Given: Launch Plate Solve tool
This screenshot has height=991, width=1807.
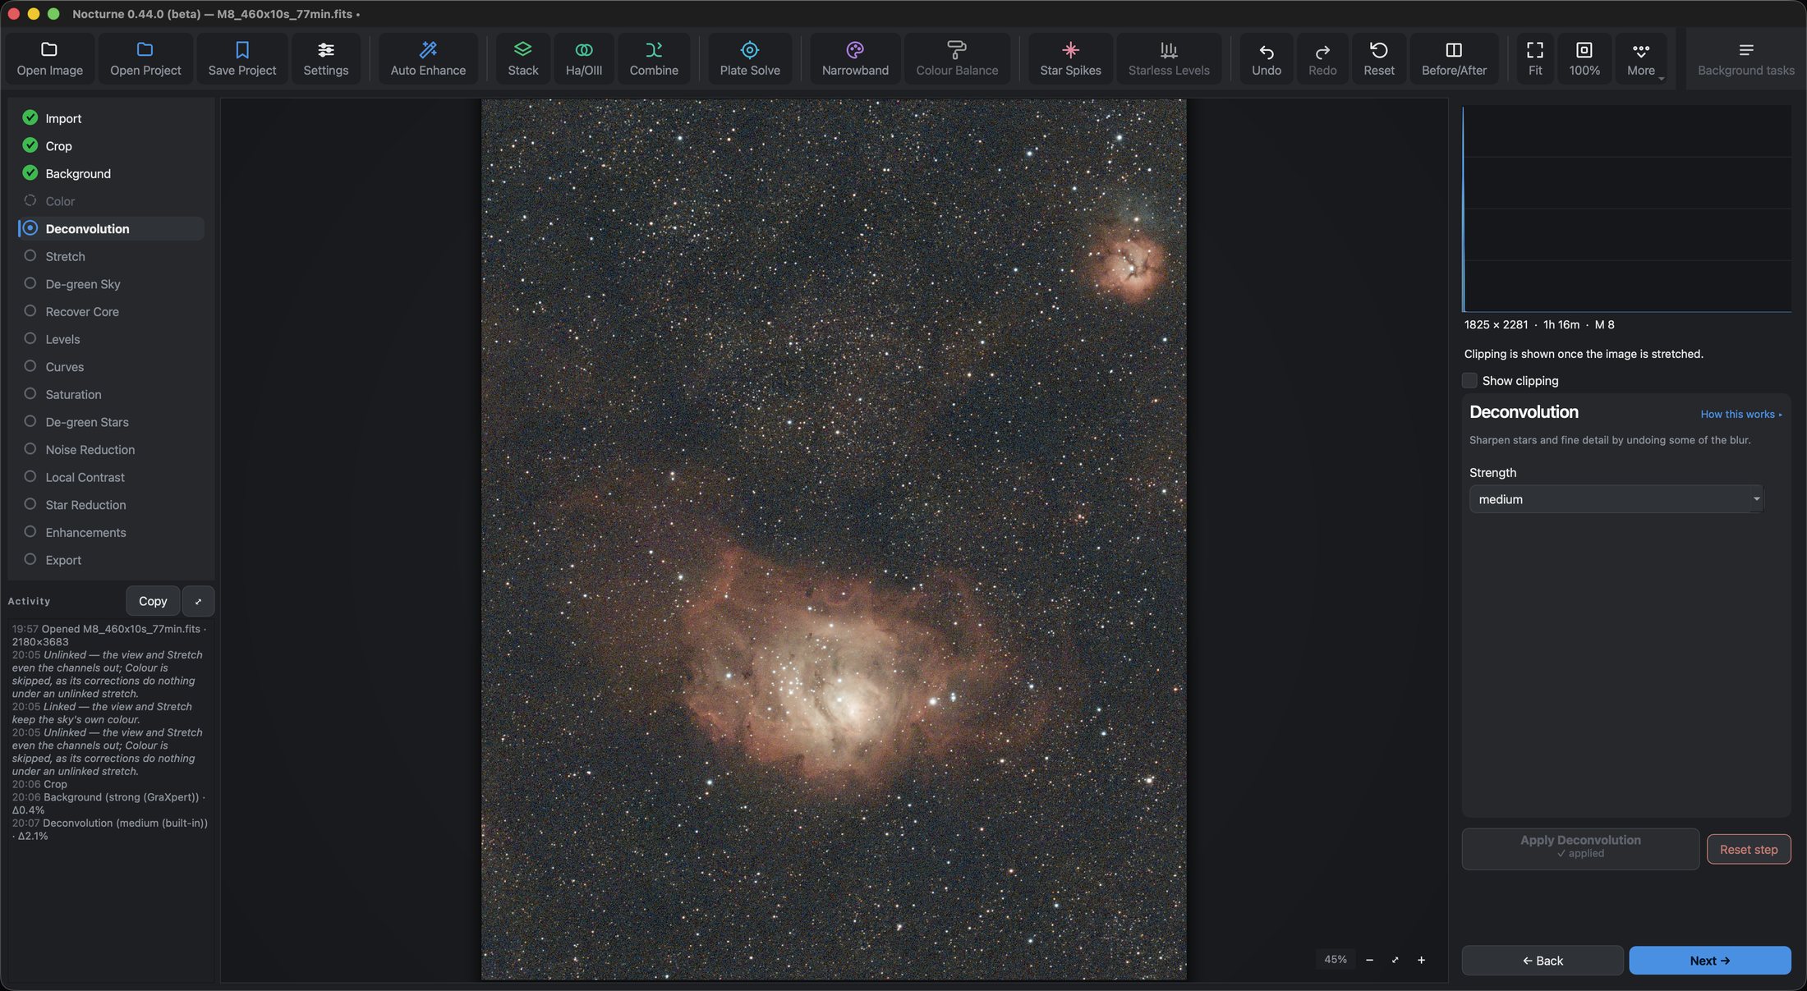Looking at the screenshot, I should pyautogui.click(x=750, y=58).
